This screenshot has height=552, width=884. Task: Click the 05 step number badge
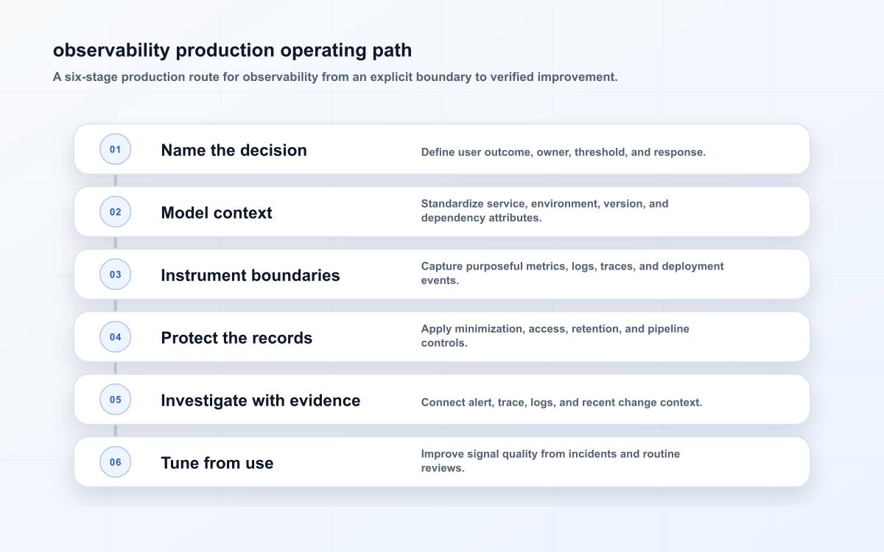pos(116,400)
